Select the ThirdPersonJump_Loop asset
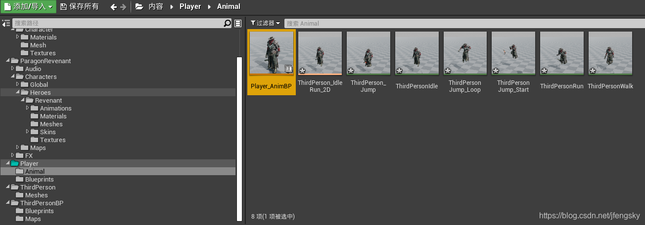Image resolution: width=645 pixels, height=225 pixels. click(465, 62)
